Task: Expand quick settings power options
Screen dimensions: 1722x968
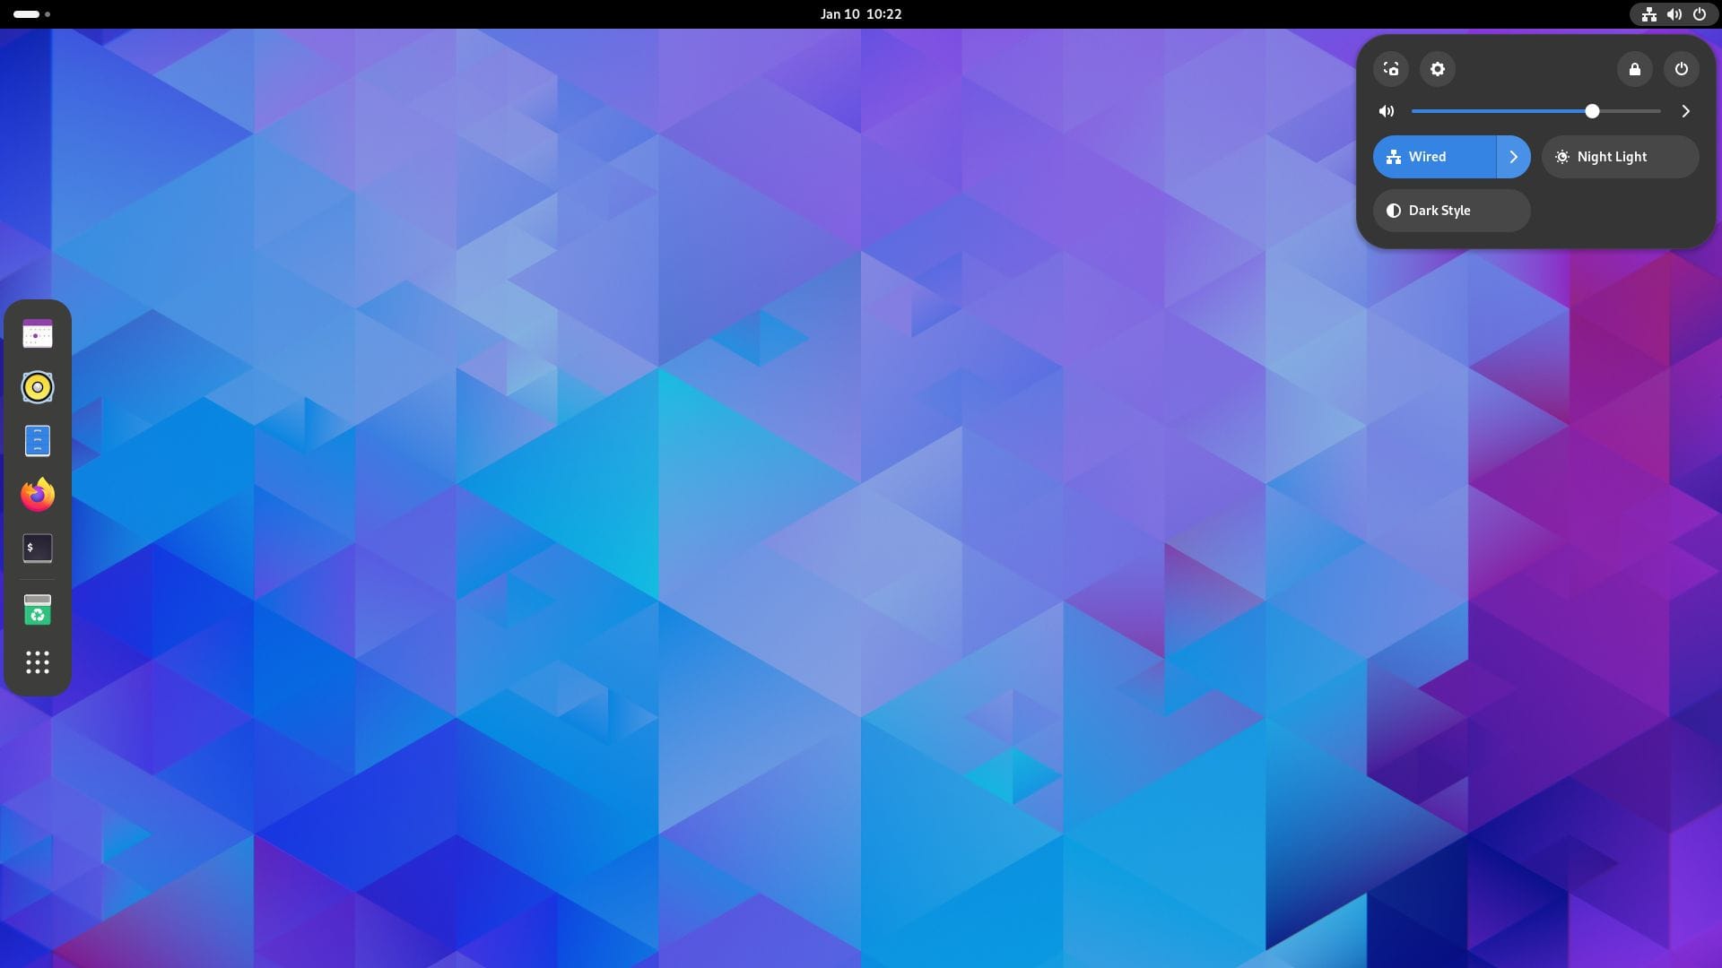Action: coord(1681,68)
